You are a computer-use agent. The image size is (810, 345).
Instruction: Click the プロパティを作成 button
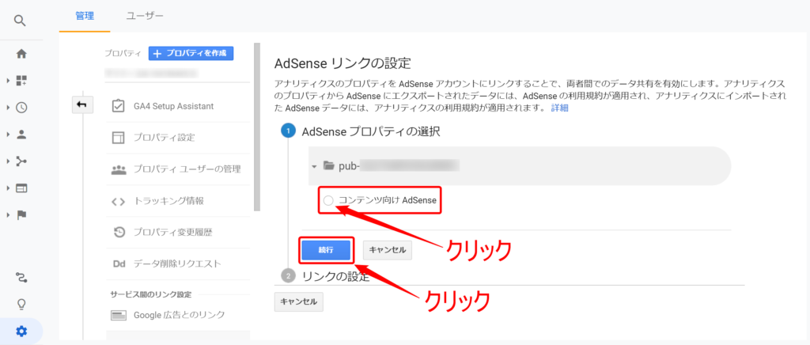191,54
